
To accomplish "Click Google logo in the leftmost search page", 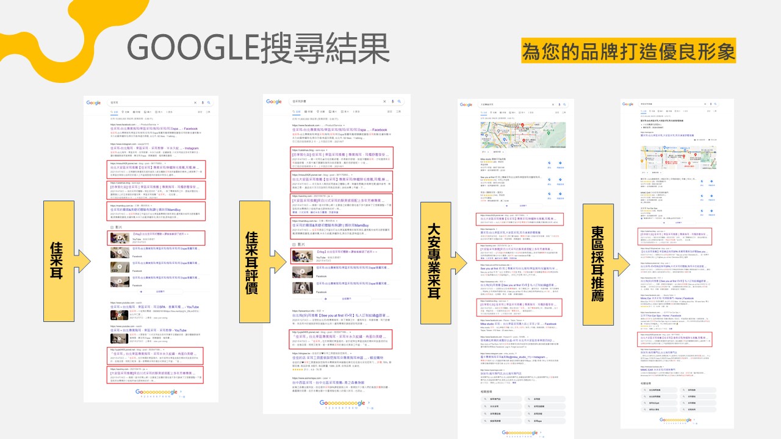I will [x=93, y=103].
